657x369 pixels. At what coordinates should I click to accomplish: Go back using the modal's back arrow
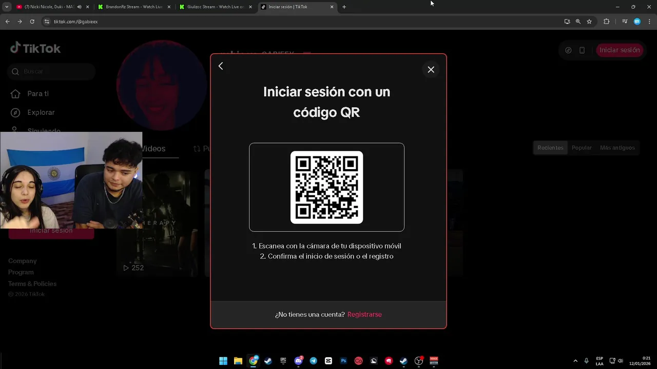point(221,66)
